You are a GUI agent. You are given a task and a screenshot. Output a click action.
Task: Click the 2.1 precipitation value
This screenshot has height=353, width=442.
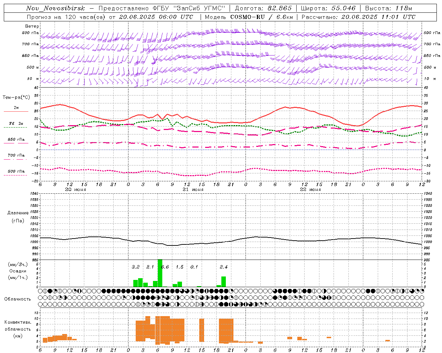tap(150, 267)
